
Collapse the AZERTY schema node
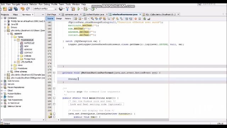(9, 34)
